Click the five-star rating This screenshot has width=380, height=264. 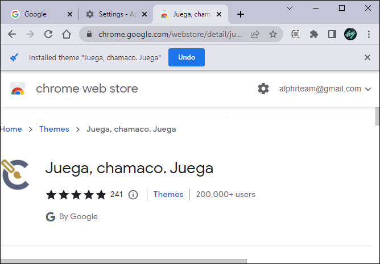click(x=76, y=195)
